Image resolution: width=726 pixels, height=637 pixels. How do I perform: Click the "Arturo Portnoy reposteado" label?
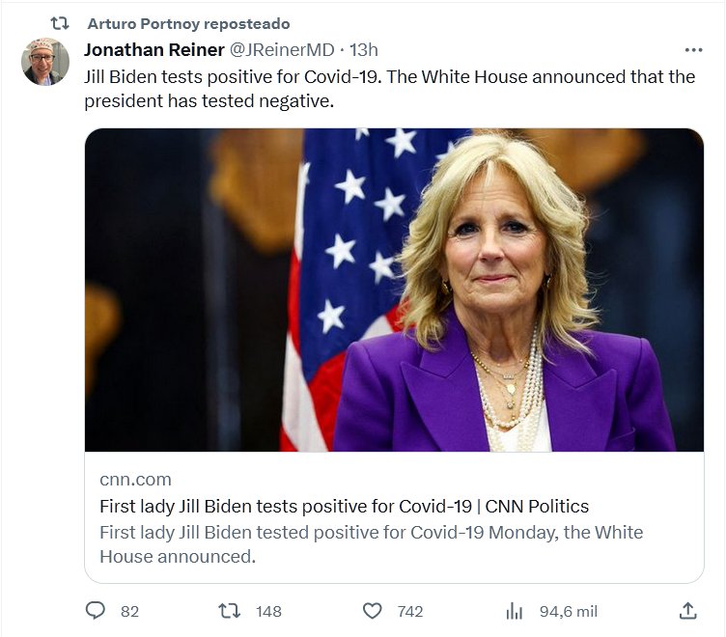[x=188, y=23]
